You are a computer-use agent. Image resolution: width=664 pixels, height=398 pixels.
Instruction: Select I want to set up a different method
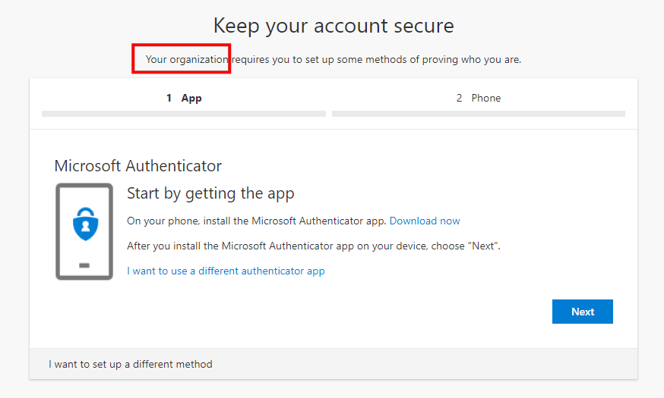(x=131, y=364)
